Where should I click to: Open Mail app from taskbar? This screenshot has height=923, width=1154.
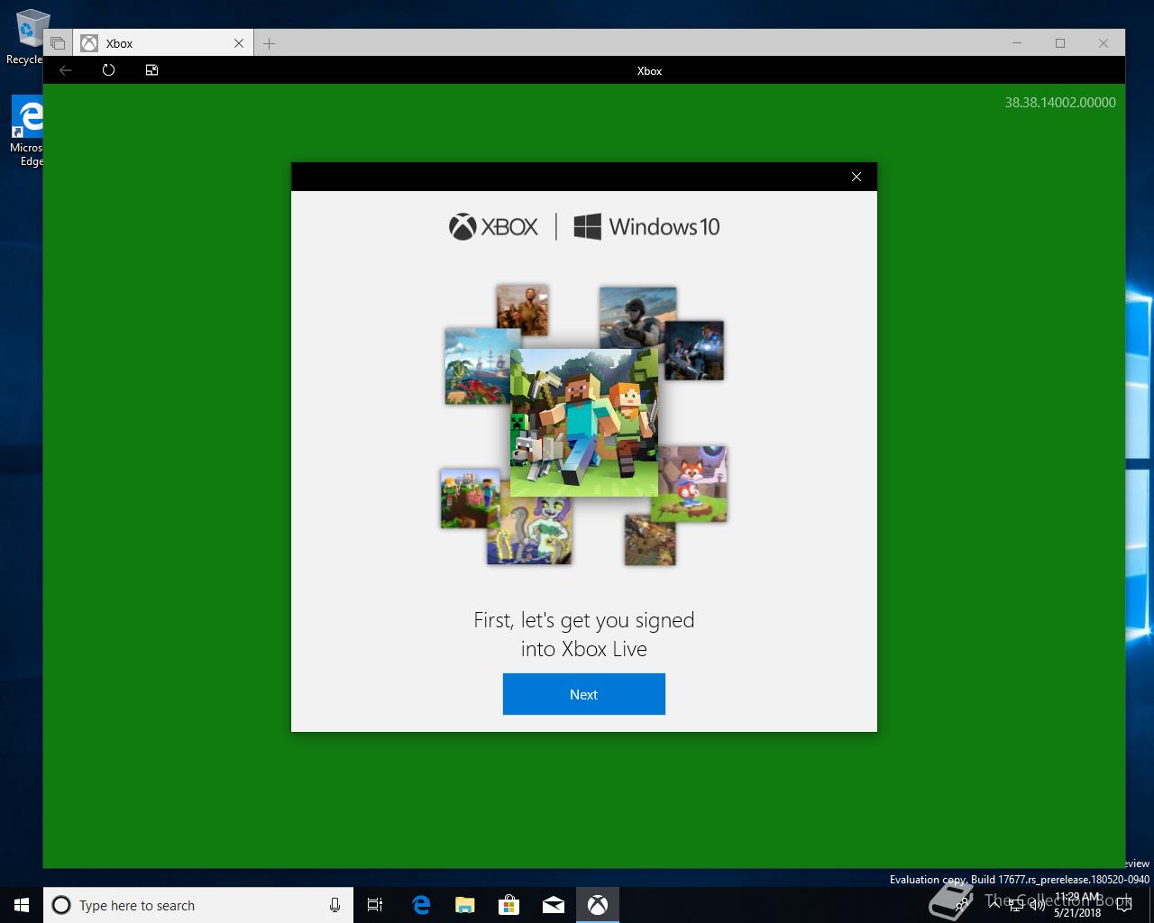click(x=554, y=905)
